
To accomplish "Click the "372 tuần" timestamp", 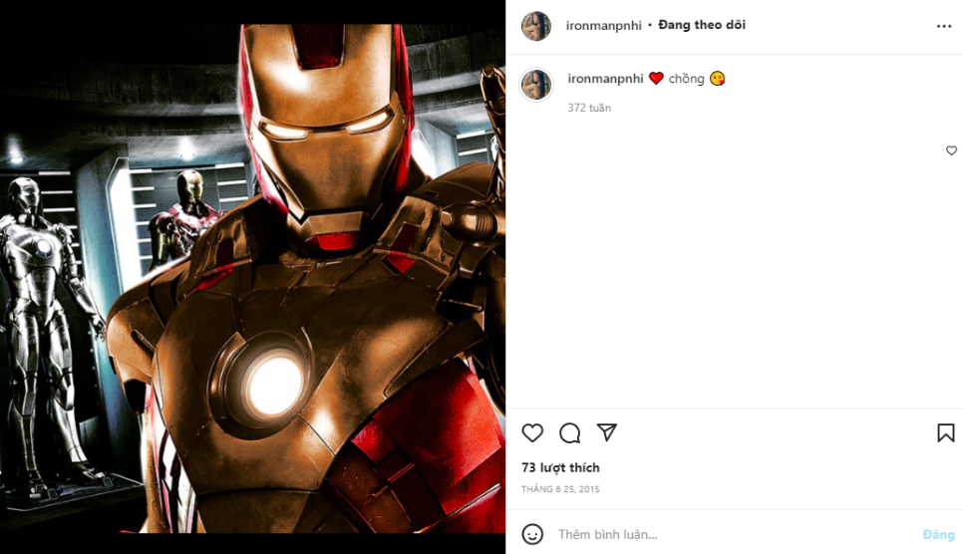I will click(x=589, y=108).
